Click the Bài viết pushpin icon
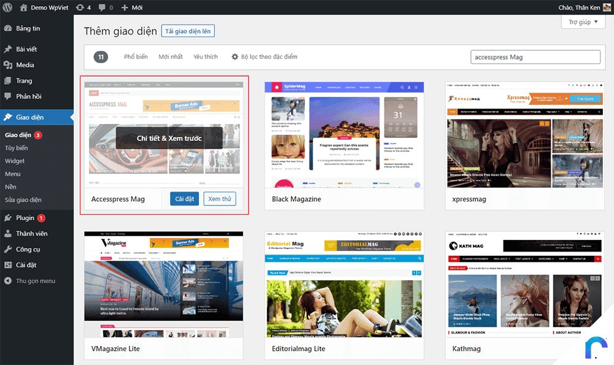 pyautogui.click(x=8, y=49)
